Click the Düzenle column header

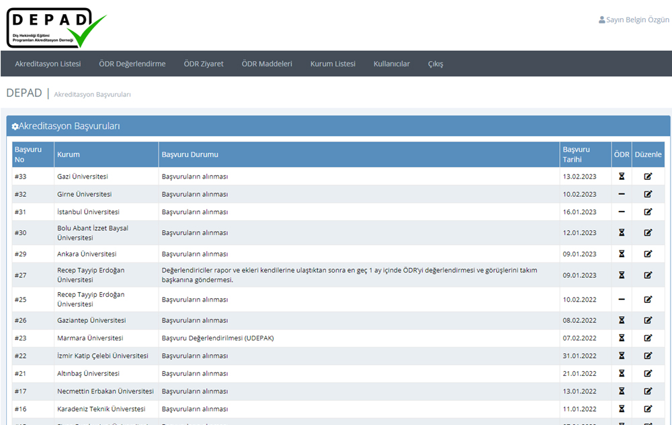[x=648, y=154]
